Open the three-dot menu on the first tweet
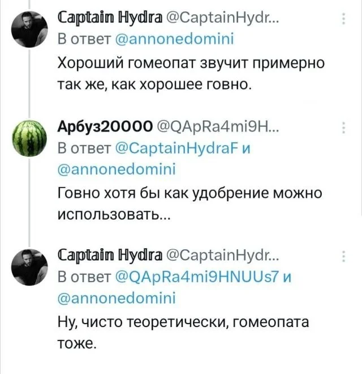Screen dimensions: 362x374 click(344, 20)
